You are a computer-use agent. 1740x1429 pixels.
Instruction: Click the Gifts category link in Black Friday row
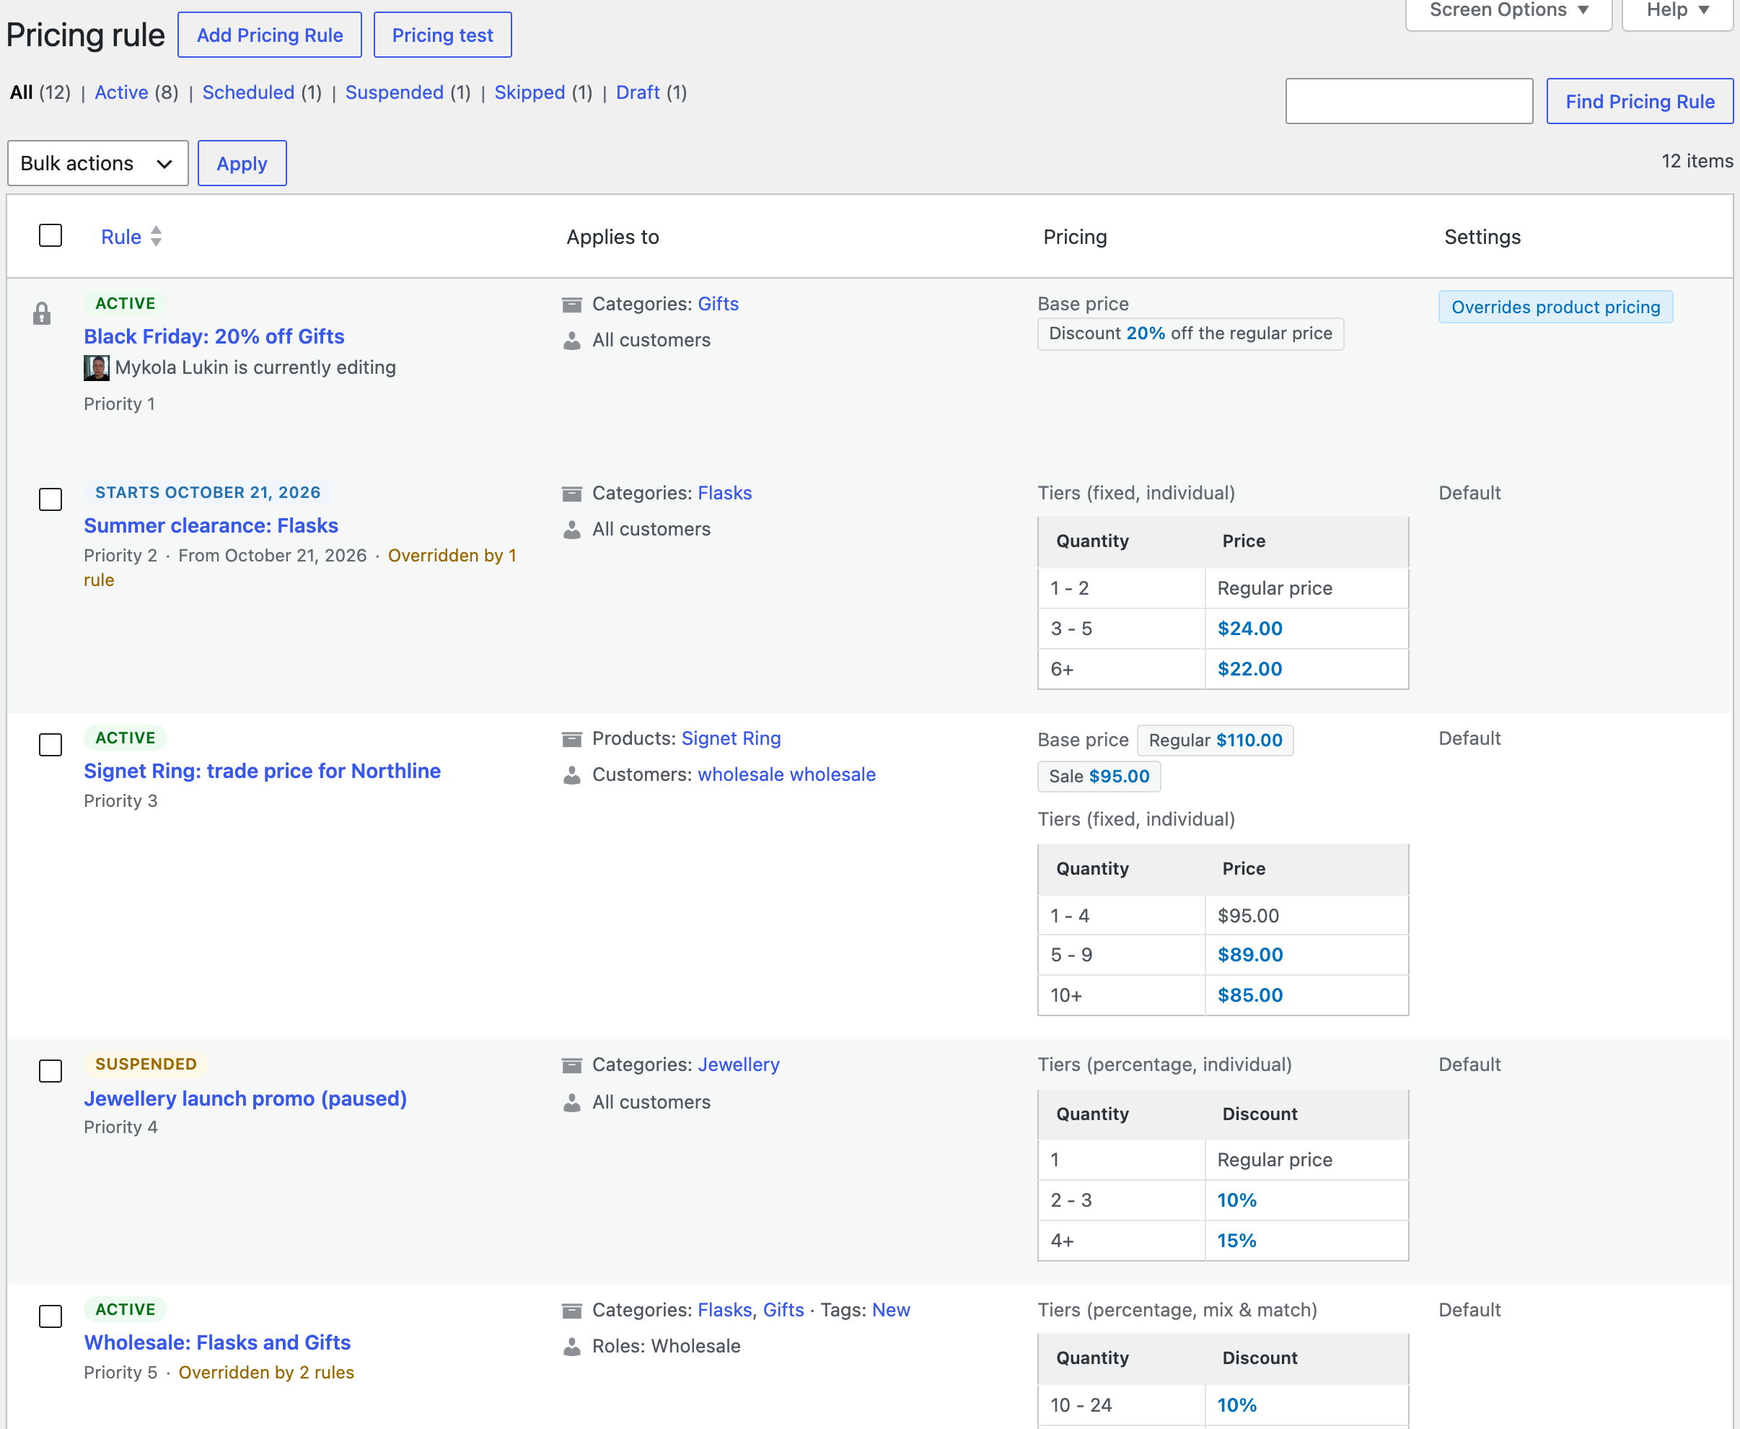point(719,304)
